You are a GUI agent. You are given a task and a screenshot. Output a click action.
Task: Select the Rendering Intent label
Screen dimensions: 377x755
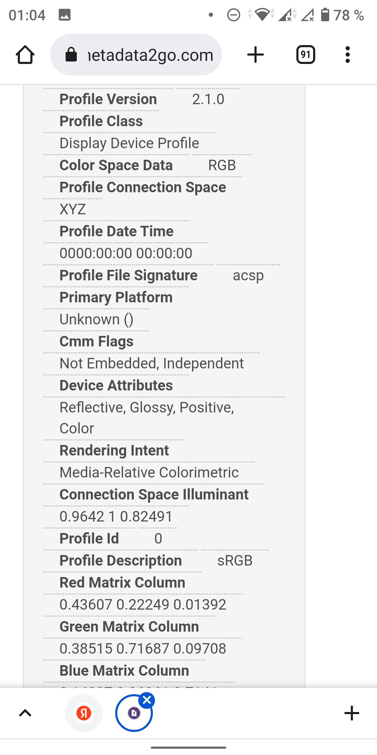pos(114,451)
